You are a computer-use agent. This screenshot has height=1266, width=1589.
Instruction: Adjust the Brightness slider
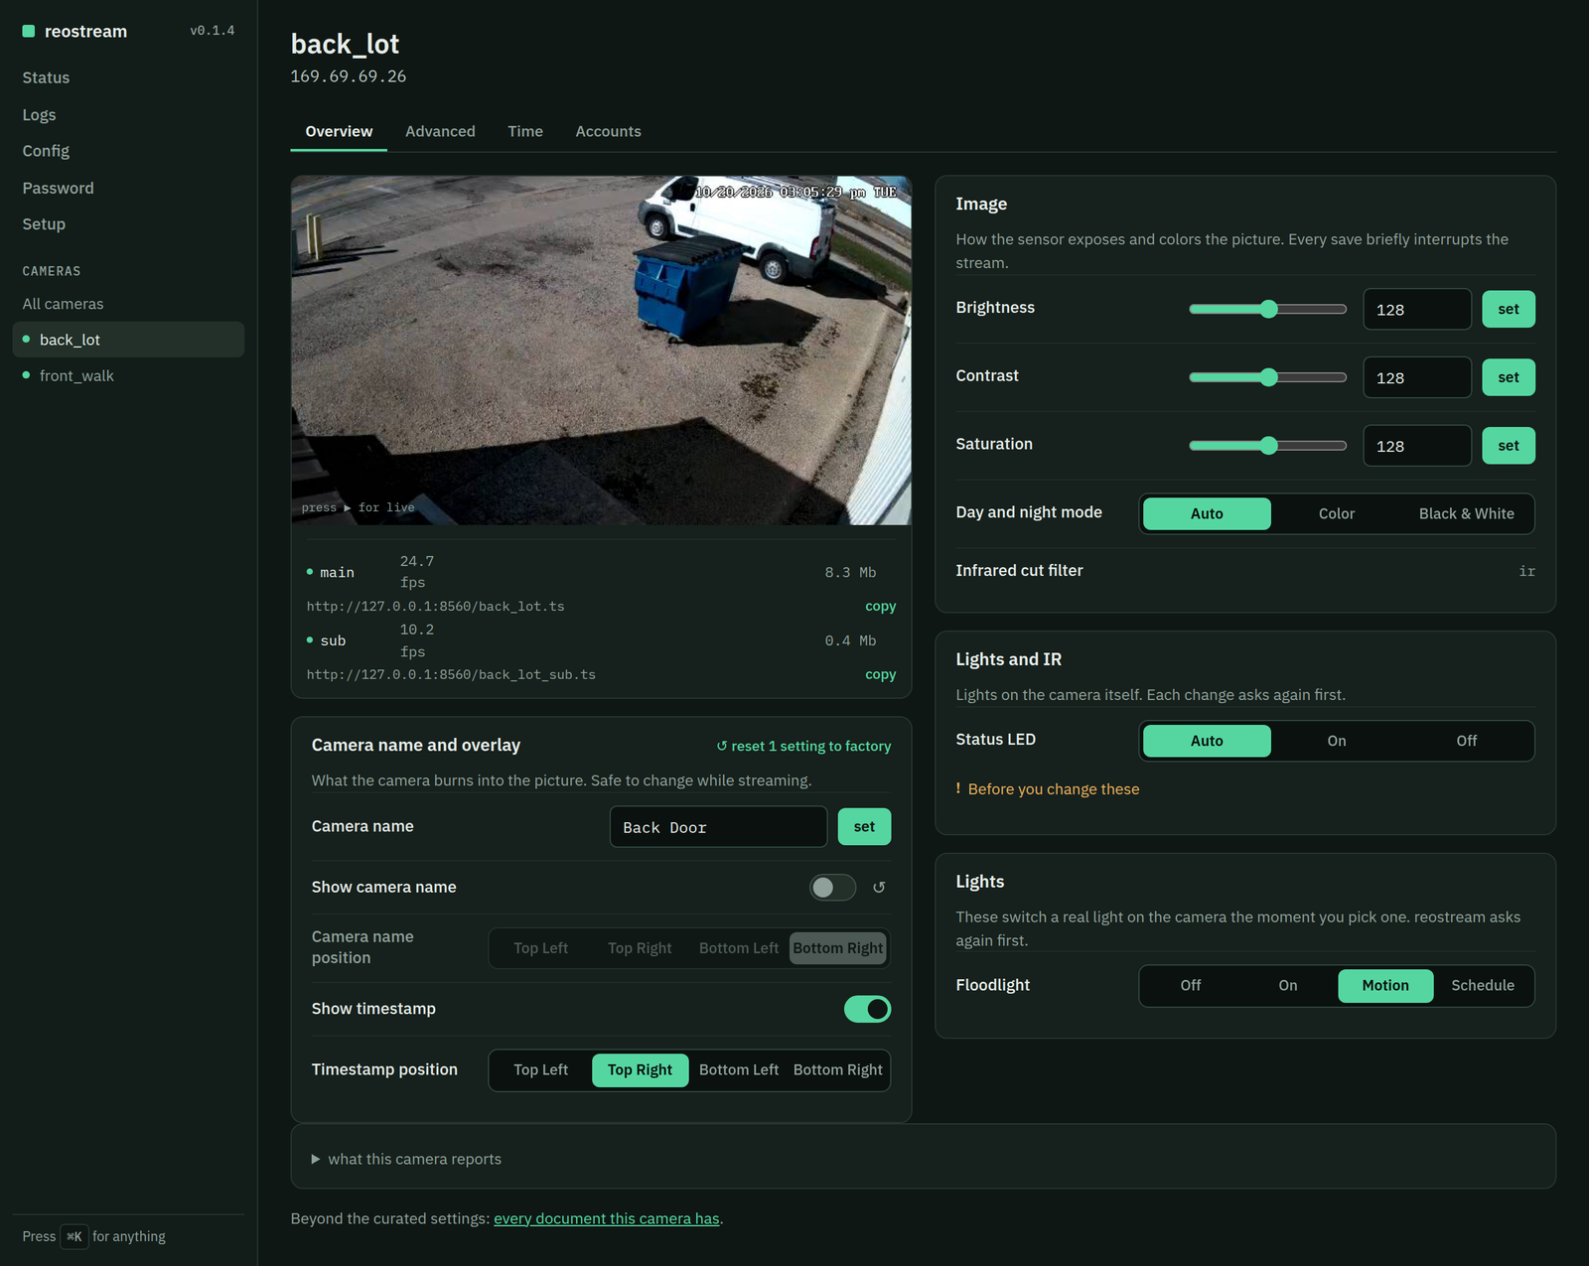click(1267, 309)
